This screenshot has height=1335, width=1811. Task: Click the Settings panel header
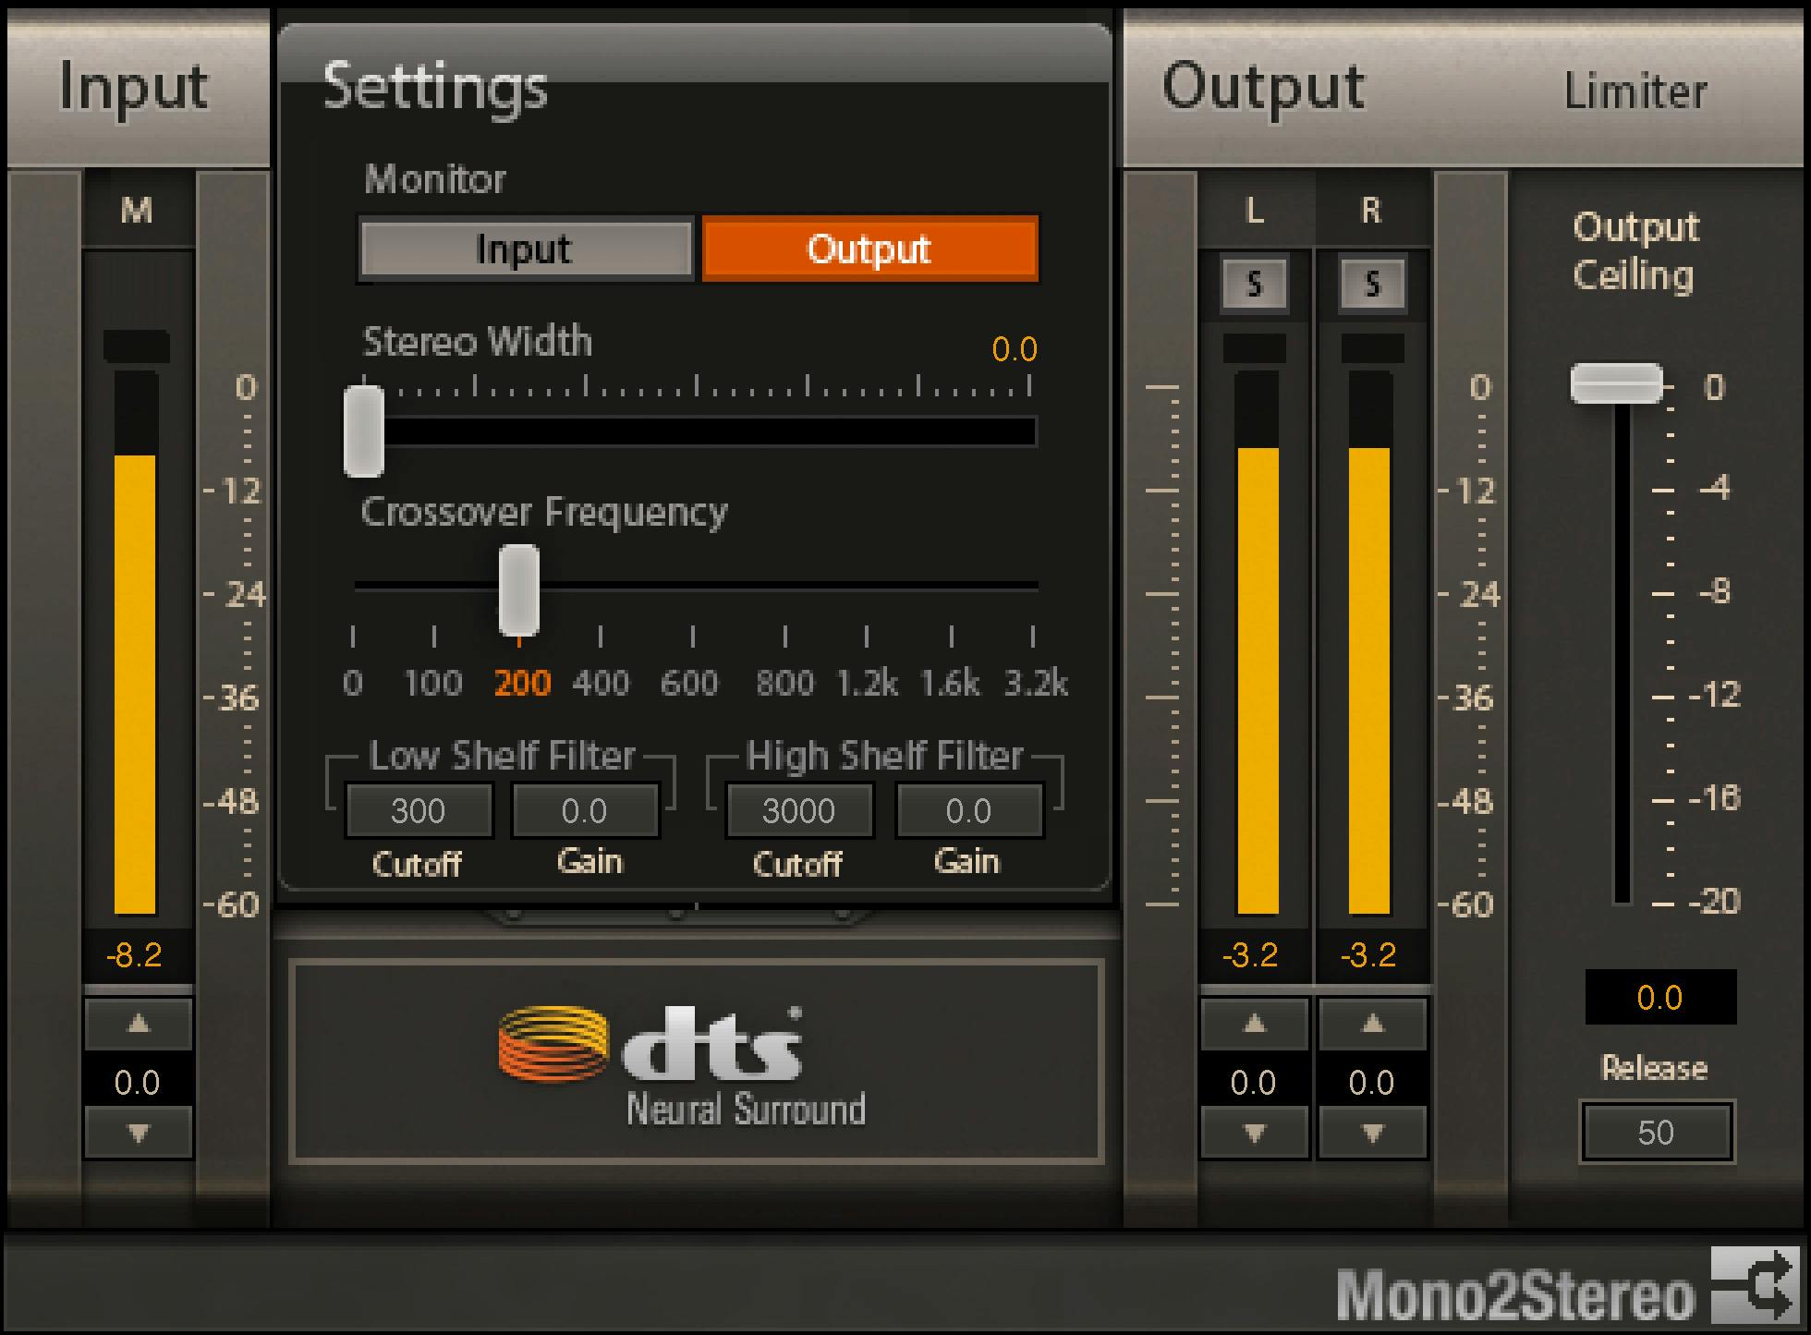pos(435,86)
